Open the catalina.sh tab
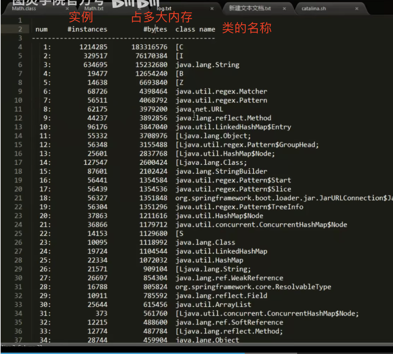This screenshot has height=354, width=393. [x=314, y=9]
